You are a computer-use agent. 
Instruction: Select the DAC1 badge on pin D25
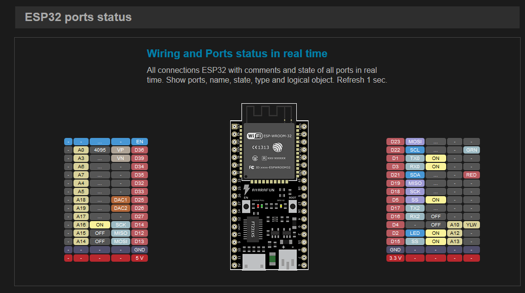120,200
